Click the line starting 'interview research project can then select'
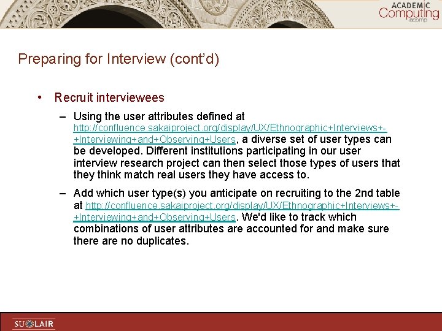 (x=236, y=163)
